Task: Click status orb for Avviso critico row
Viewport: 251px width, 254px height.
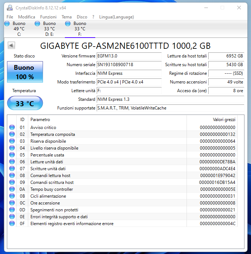Action: tap(12, 127)
